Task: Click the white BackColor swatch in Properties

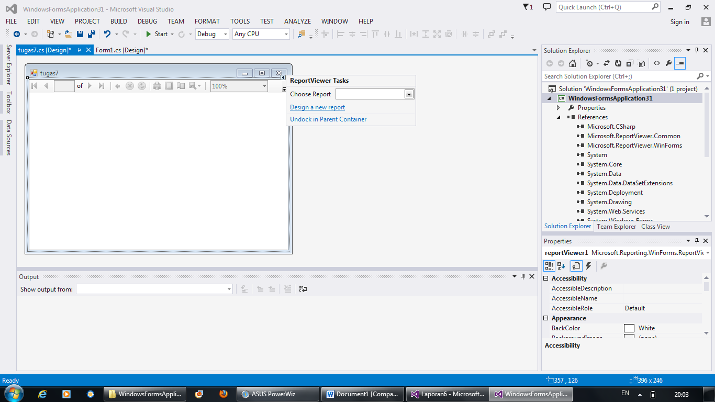Action: [629, 328]
